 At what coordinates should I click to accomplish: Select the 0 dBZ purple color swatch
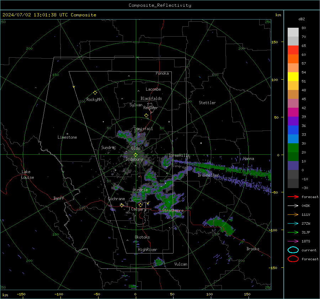click(293, 165)
